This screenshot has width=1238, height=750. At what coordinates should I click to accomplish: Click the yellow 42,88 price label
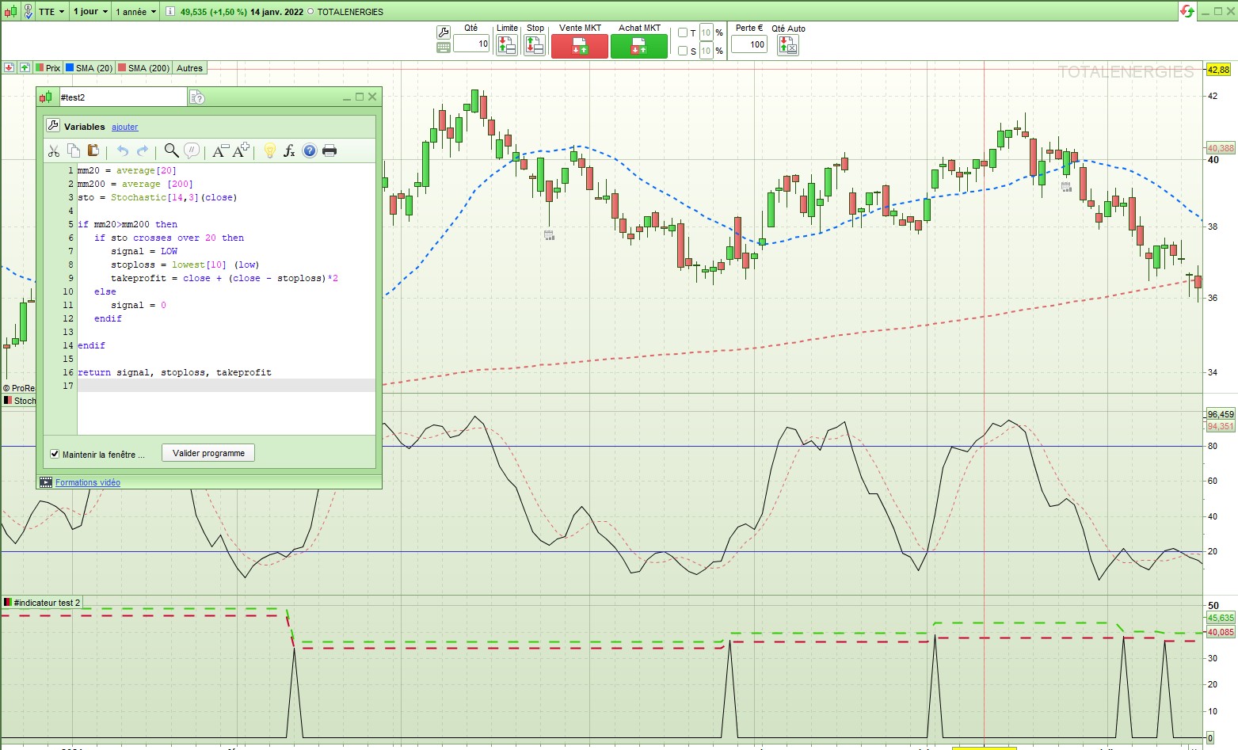click(x=1218, y=70)
